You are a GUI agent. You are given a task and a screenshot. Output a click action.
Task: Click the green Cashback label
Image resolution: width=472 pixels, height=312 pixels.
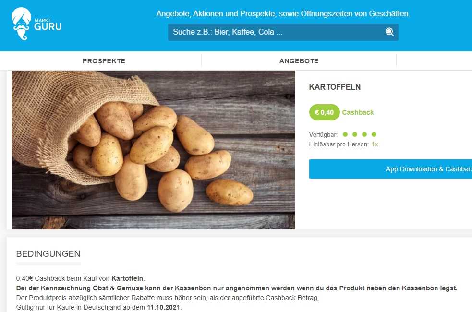358,112
